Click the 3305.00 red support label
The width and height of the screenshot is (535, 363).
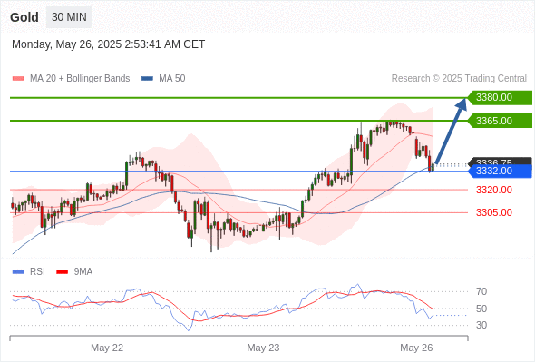point(494,212)
